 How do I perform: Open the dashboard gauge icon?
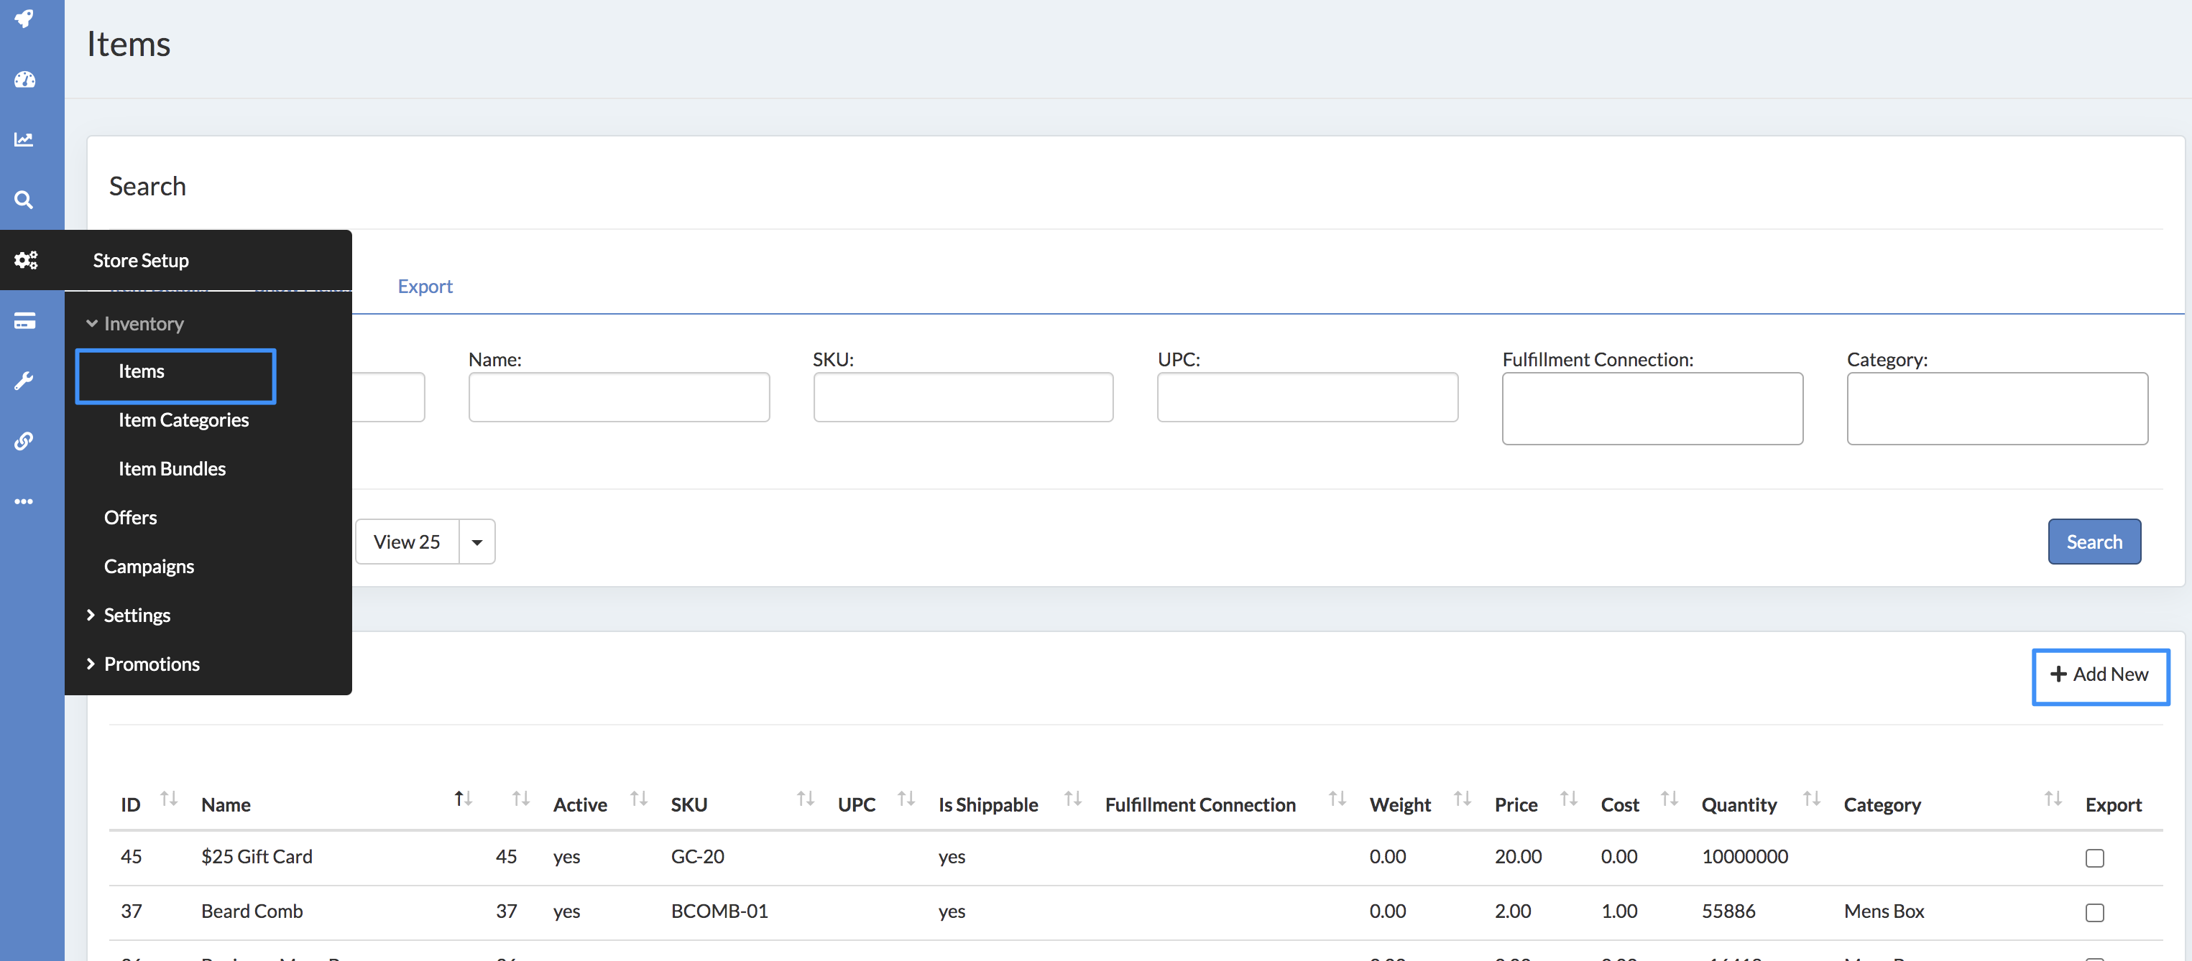(x=24, y=80)
